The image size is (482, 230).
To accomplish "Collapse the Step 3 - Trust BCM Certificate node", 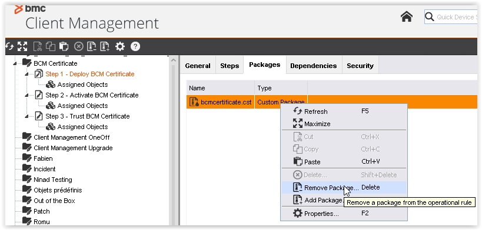I will (26, 117).
